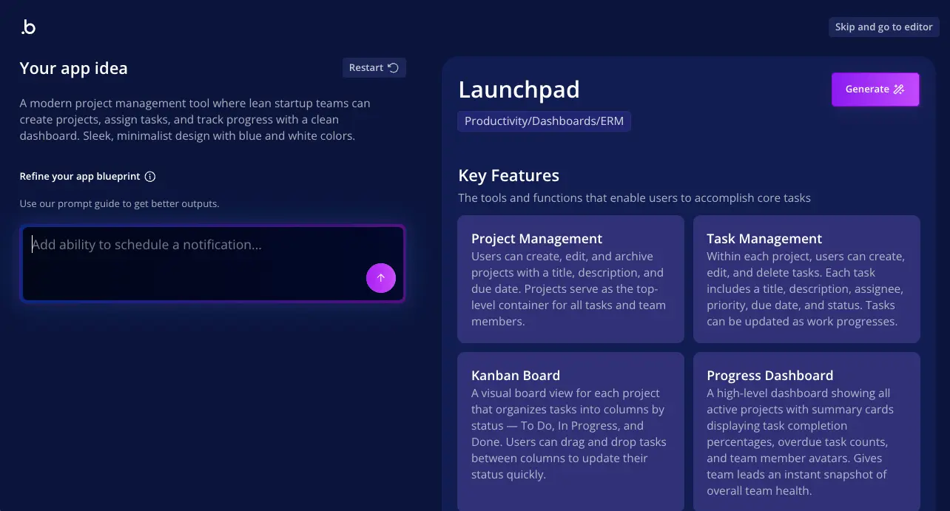The height and width of the screenshot is (511, 950).
Task: Open the Launchpad app title heading
Action: pos(519,89)
